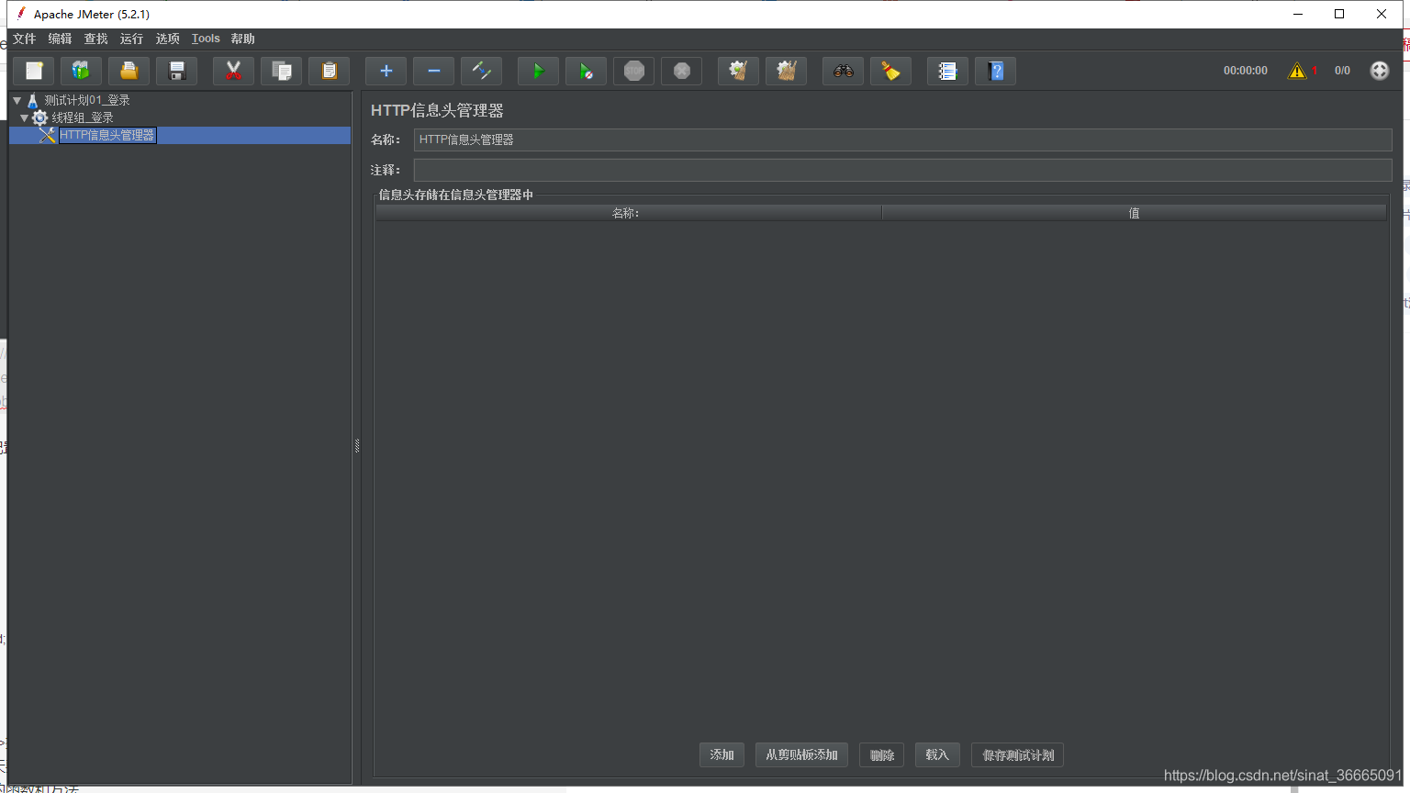
Task: Open the 查找 menu
Action: click(95, 39)
